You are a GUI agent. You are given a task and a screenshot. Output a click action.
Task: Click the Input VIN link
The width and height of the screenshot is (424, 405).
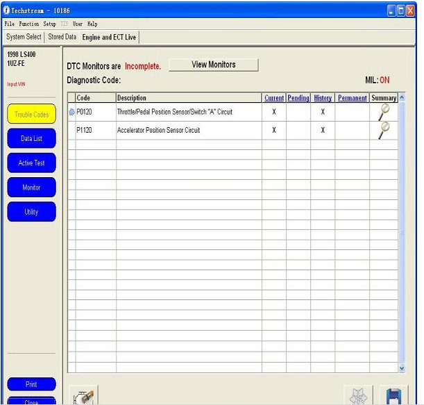[x=16, y=84]
